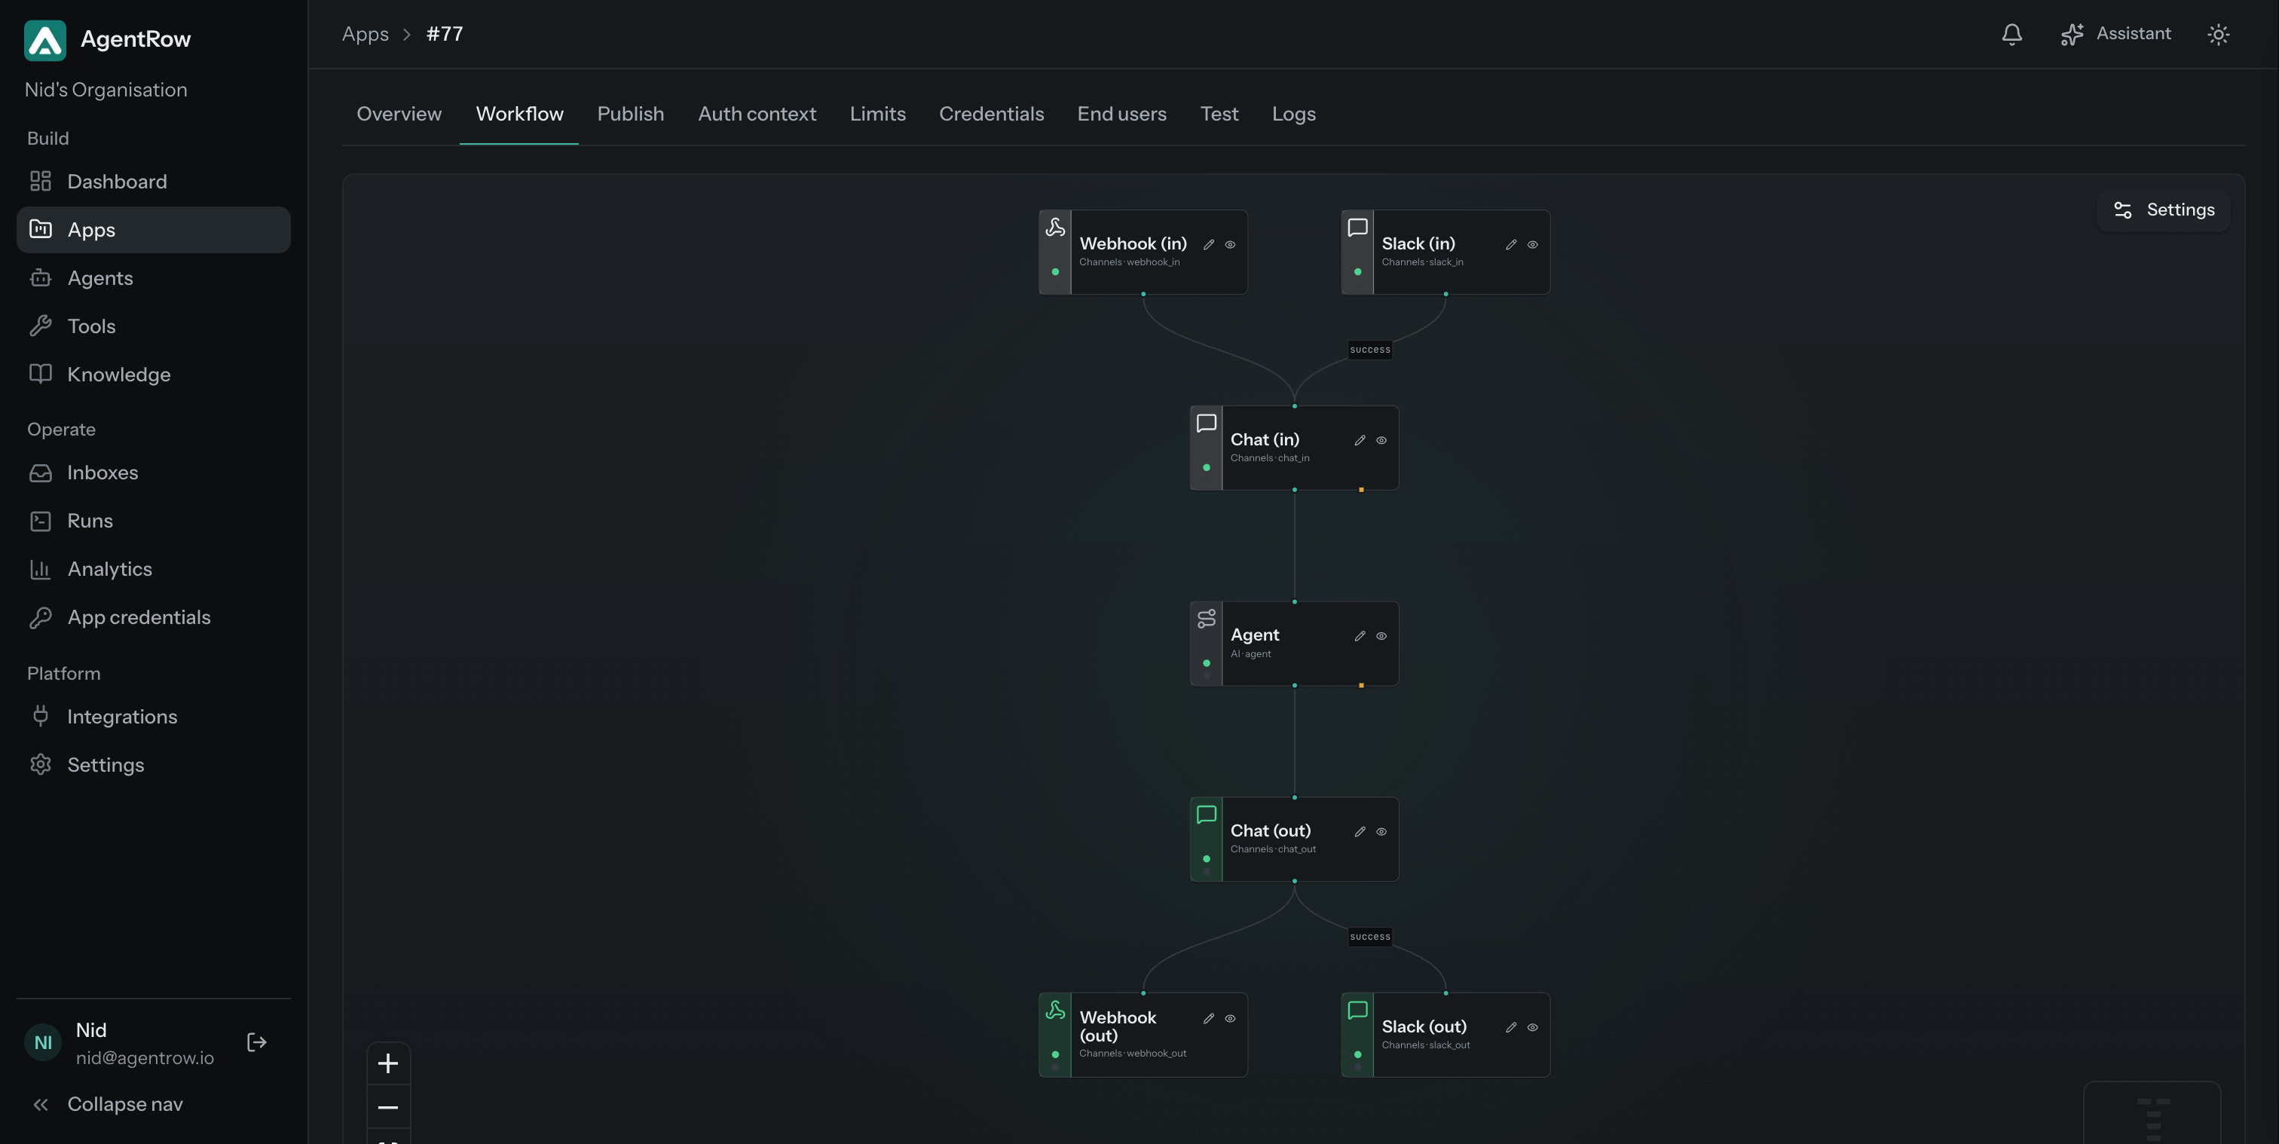Open Inboxes in the sidebar

[x=153, y=473]
